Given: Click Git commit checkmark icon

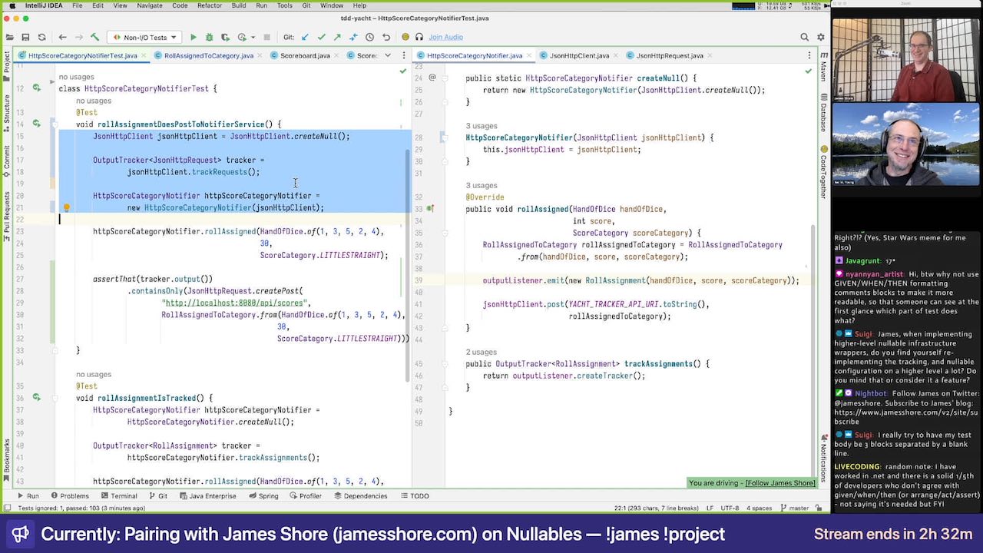Looking at the screenshot, I should [x=321, y=37].
